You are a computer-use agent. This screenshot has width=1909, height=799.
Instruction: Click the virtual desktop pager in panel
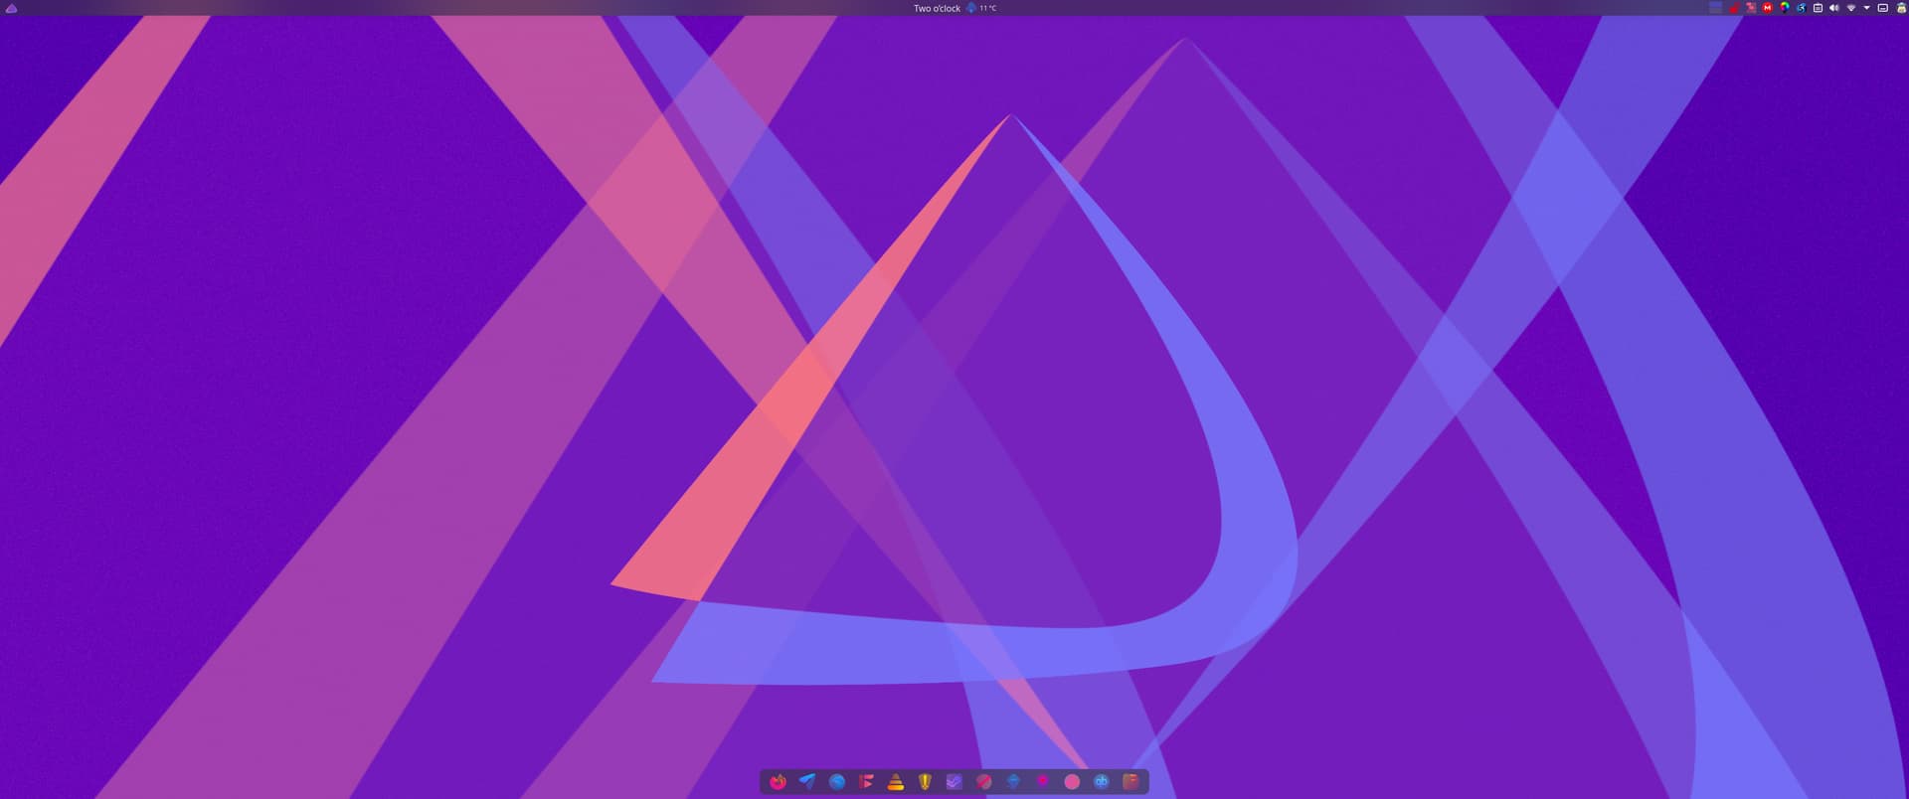click(1716, 8)
